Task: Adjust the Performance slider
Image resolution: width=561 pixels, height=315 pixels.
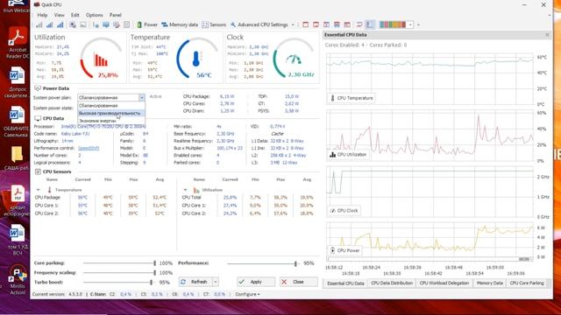Action: (263, 263)
